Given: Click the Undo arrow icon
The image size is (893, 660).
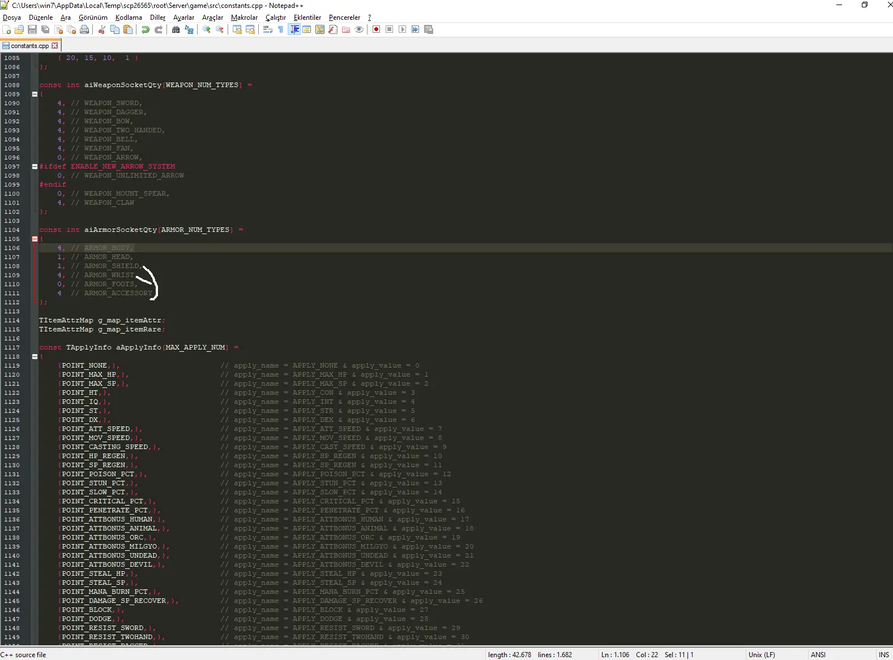Looking at the screenshot, I should pyautogui.click(x=146, y=29).
